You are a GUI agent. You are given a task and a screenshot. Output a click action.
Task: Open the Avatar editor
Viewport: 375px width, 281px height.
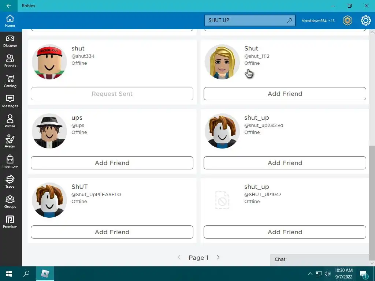[x=10, y=142]
